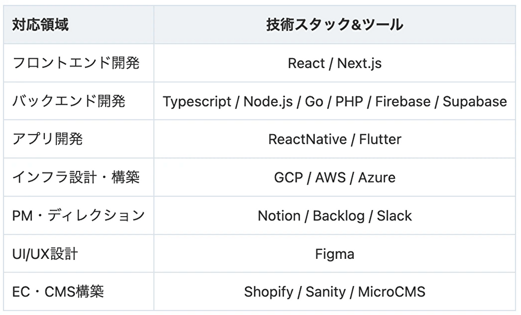
Task: Select the フロントエンド開発 row label
Action: [x=76, y=63]
